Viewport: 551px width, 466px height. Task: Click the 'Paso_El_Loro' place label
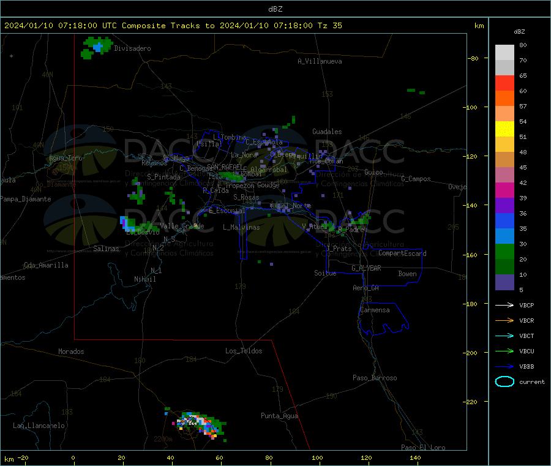pos(423,448)
